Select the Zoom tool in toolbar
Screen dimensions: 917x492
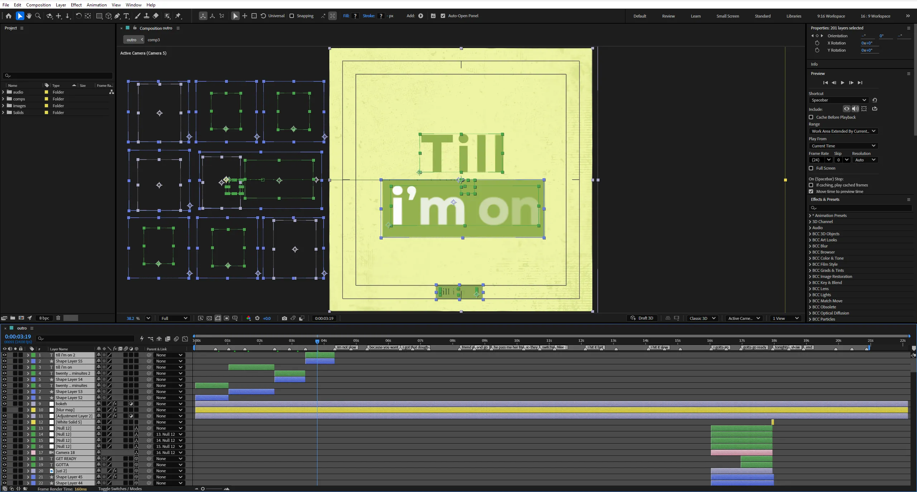[x=38, y=16]
